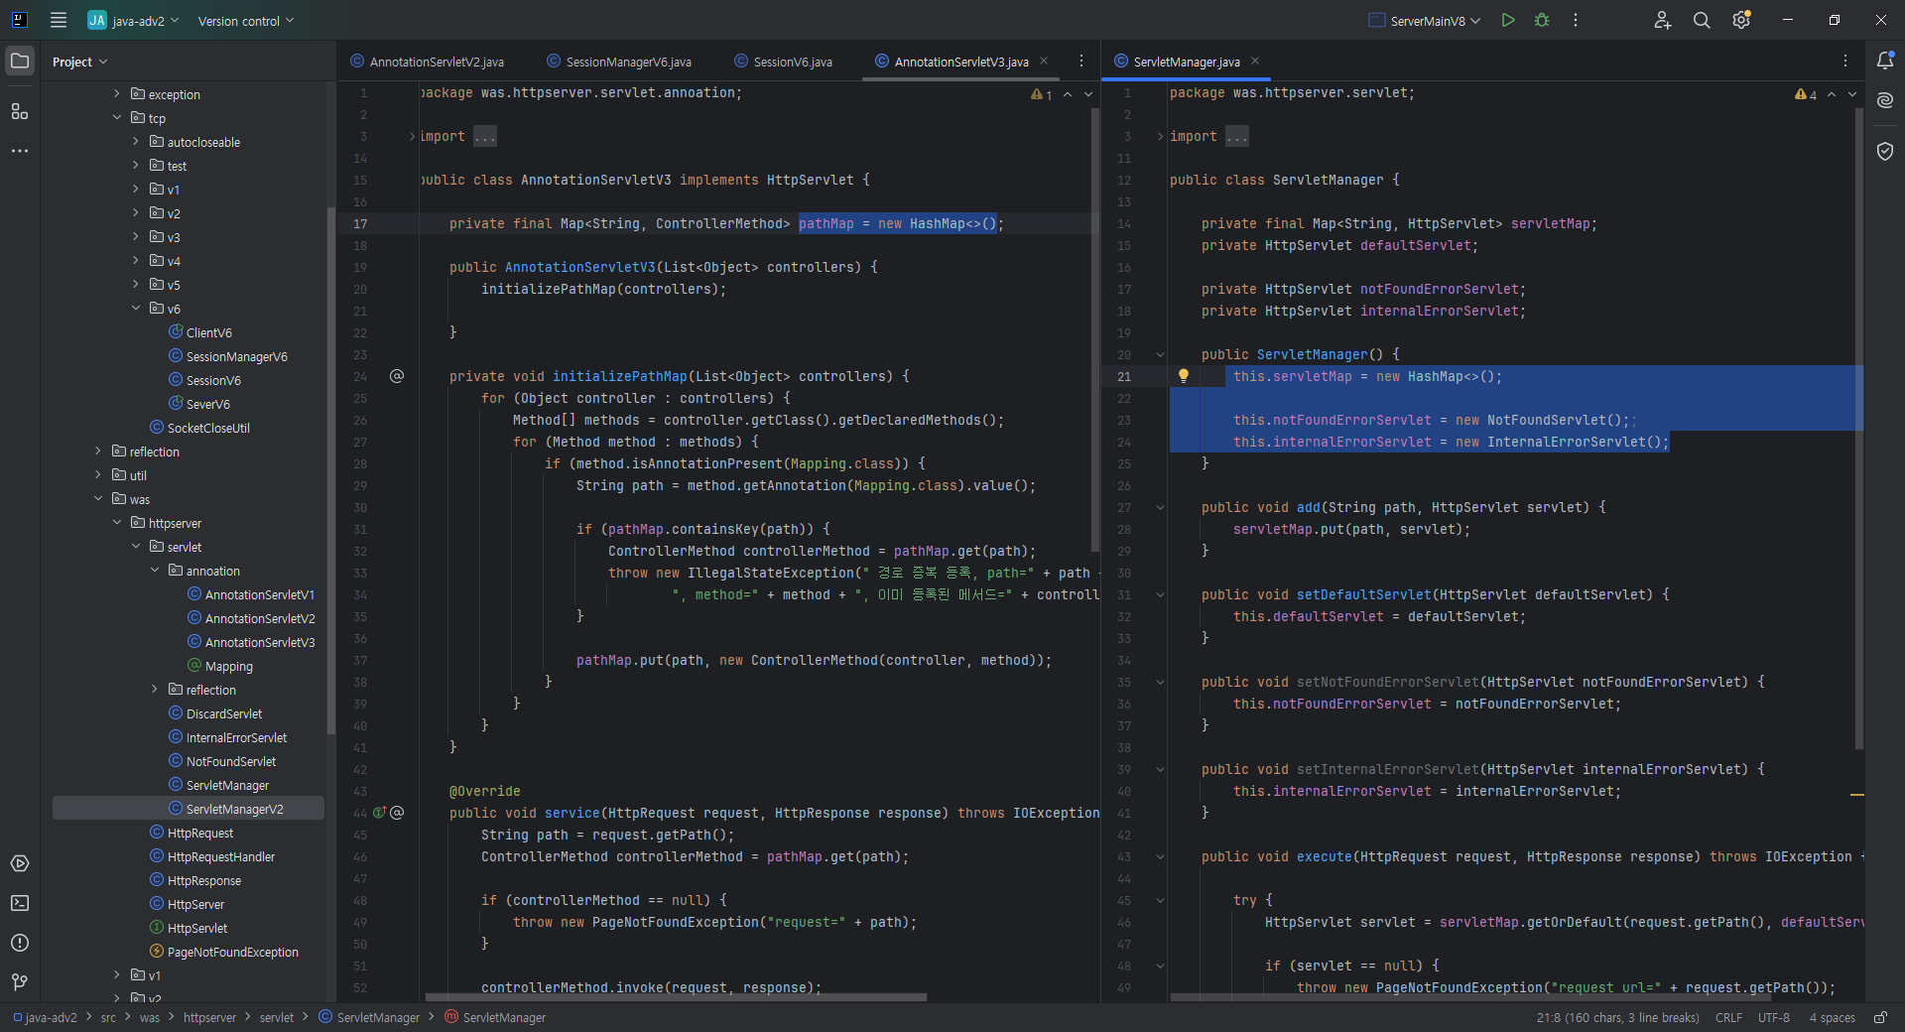
Task: Close the ServletManager.java tab
Action: [x=1255, y=61]
